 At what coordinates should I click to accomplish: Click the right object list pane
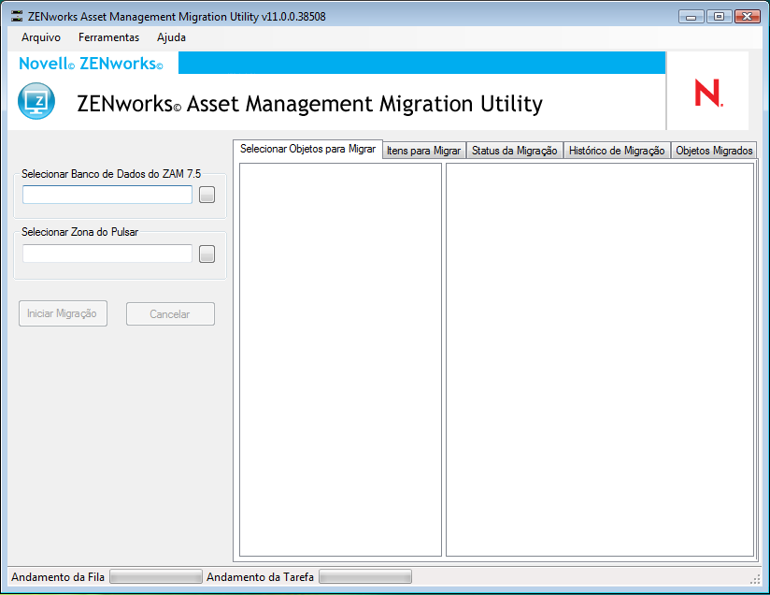pyautogui.click(x=600, y=359)
